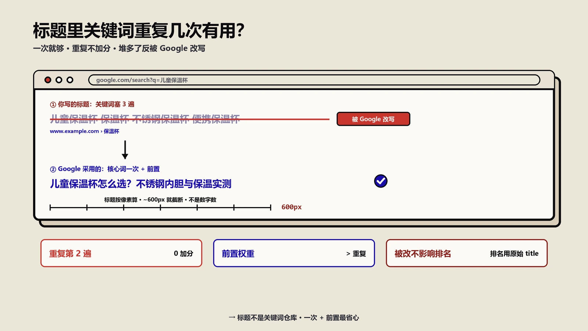Select the 前置权重 card
This screenshot has width=588, height=331.
click(294, 253)
